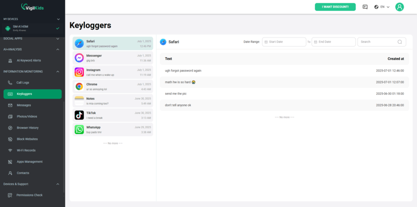This screenshot has height=207, width=417.
Task: Click the Block Websites icon
Action: click(10, 139)
